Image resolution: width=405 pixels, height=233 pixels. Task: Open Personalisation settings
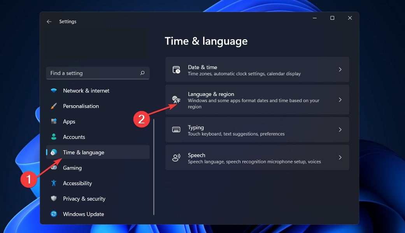click(98, 106)
